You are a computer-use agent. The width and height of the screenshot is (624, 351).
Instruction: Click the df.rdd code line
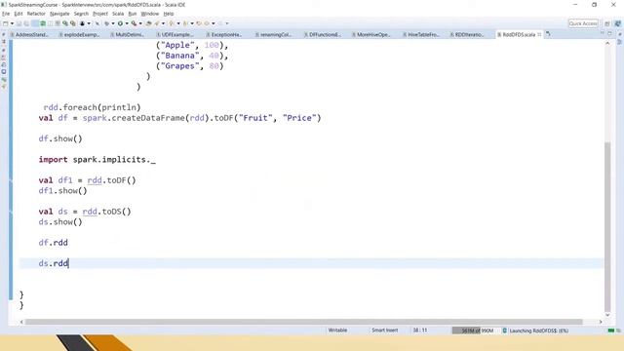[x=54, y=243]
